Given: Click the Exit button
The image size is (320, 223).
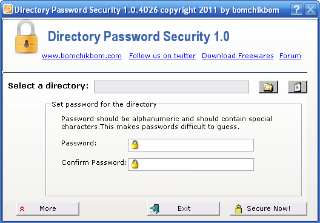Looking at the screenshot, I should tap(184, 208).
